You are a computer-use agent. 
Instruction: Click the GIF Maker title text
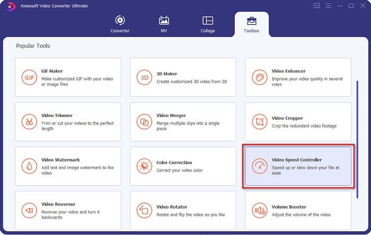(x=52, y=71)
